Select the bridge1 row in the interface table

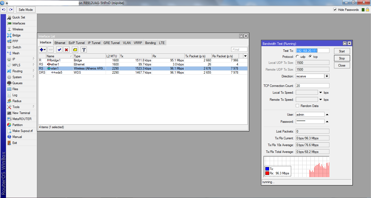pyautogui.click(x=143, y=60)
